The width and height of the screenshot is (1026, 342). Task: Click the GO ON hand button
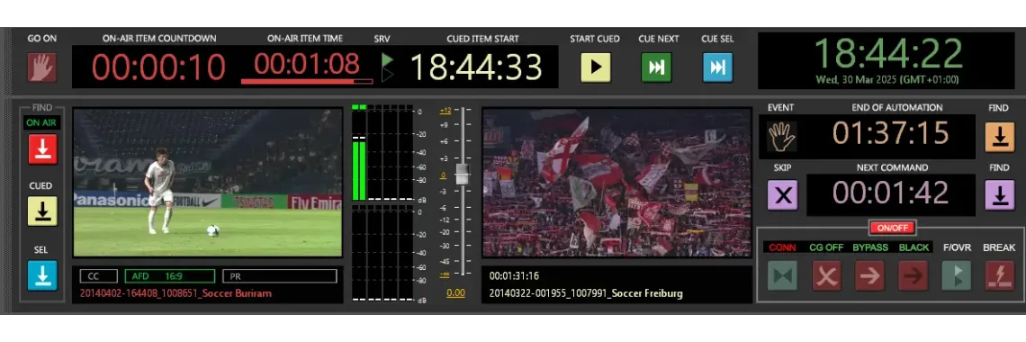point(42,67)
